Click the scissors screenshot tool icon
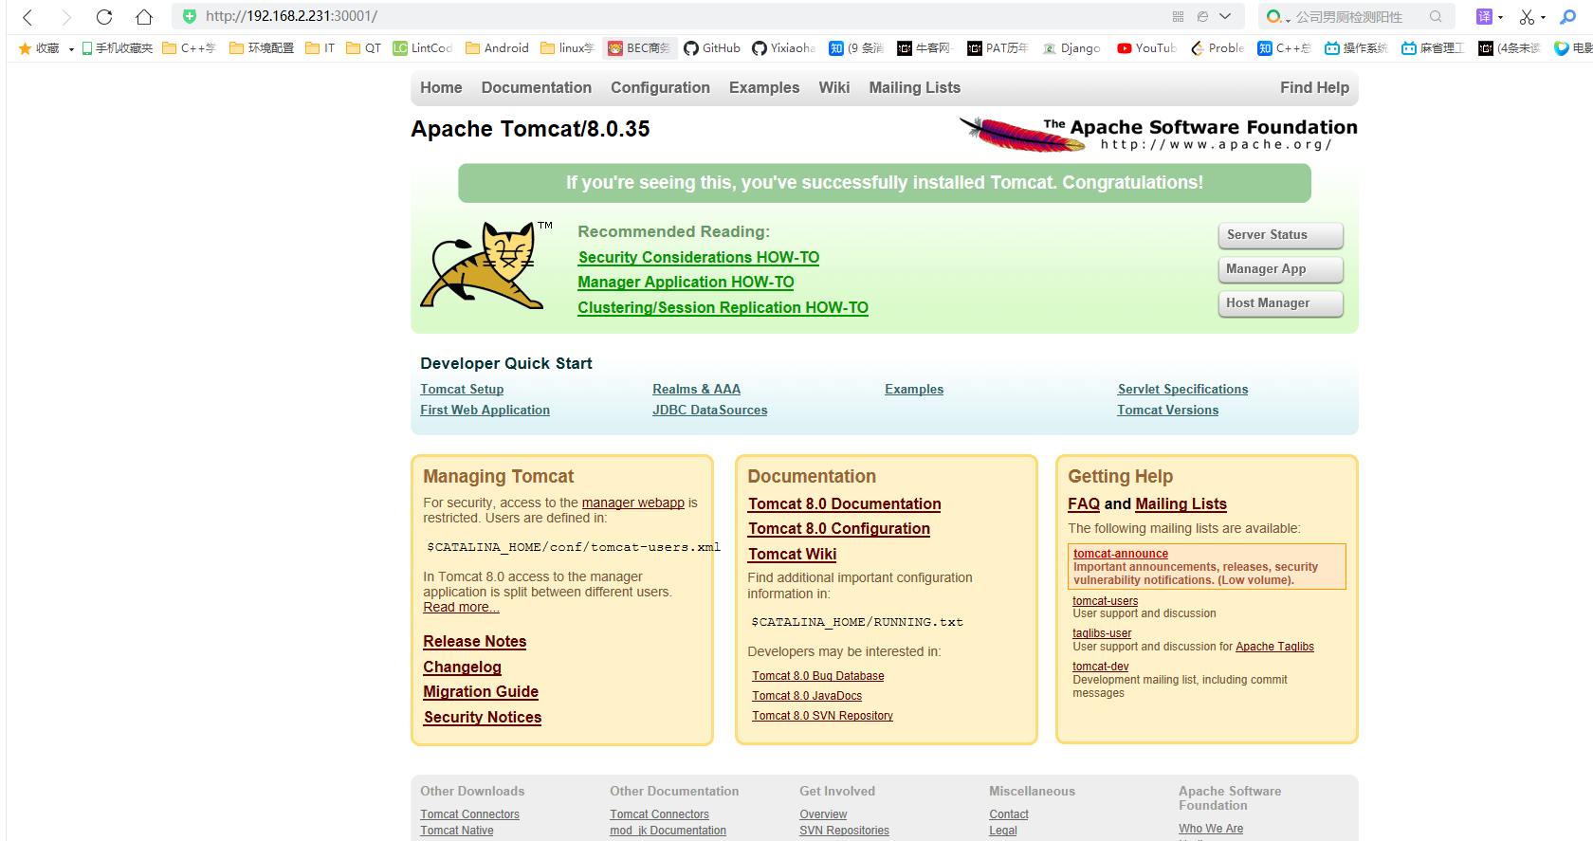The width and height of the screenshot is (1593, 841). pos(1527,17)
